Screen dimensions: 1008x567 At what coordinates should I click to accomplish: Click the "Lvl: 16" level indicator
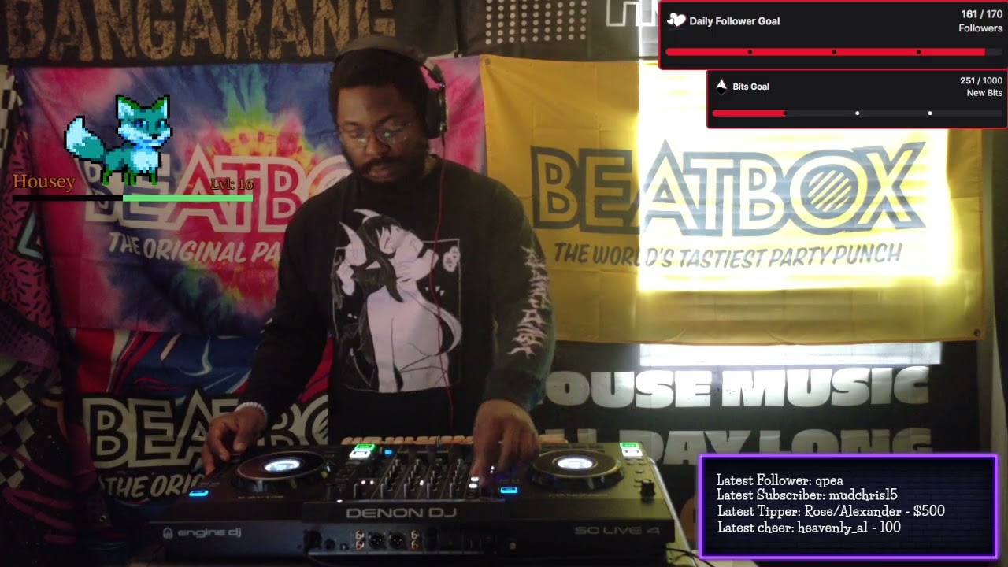coord(232,184)
